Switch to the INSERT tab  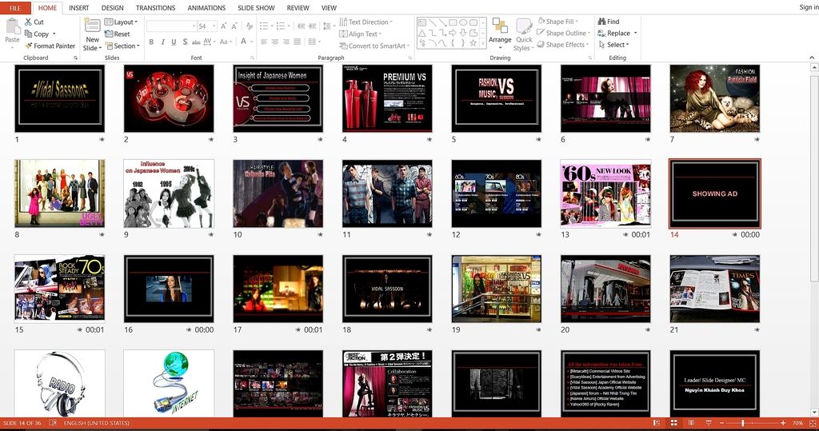pos(78,8)
